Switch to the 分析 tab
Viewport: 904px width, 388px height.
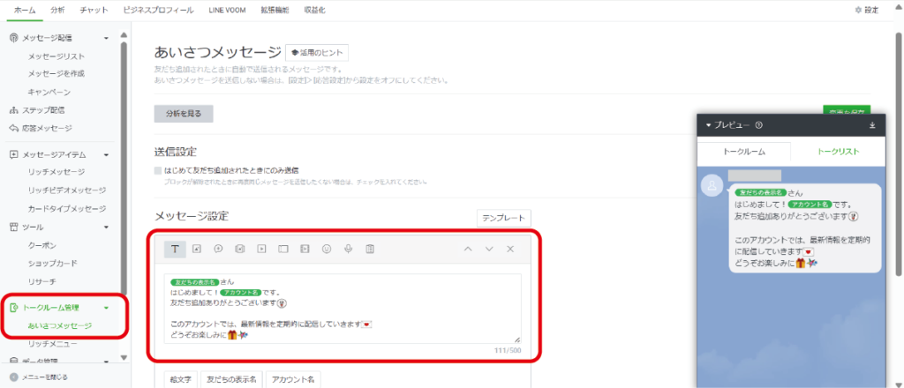[57, 11]
